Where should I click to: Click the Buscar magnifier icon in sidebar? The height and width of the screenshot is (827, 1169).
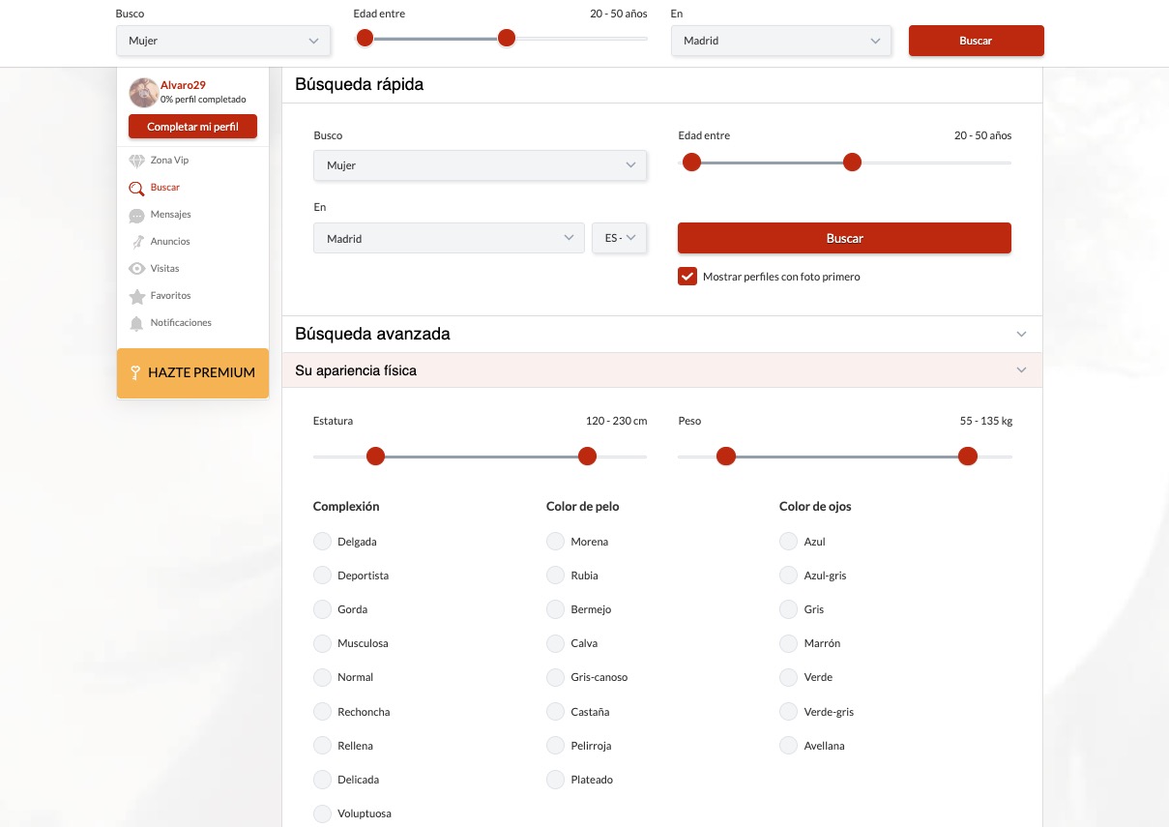pyautogui.click(x=136, y=189)
